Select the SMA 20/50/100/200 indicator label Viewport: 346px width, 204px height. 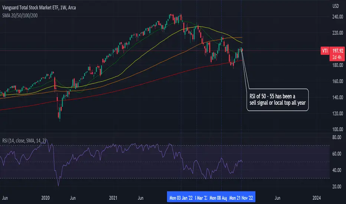coord(20,16)
